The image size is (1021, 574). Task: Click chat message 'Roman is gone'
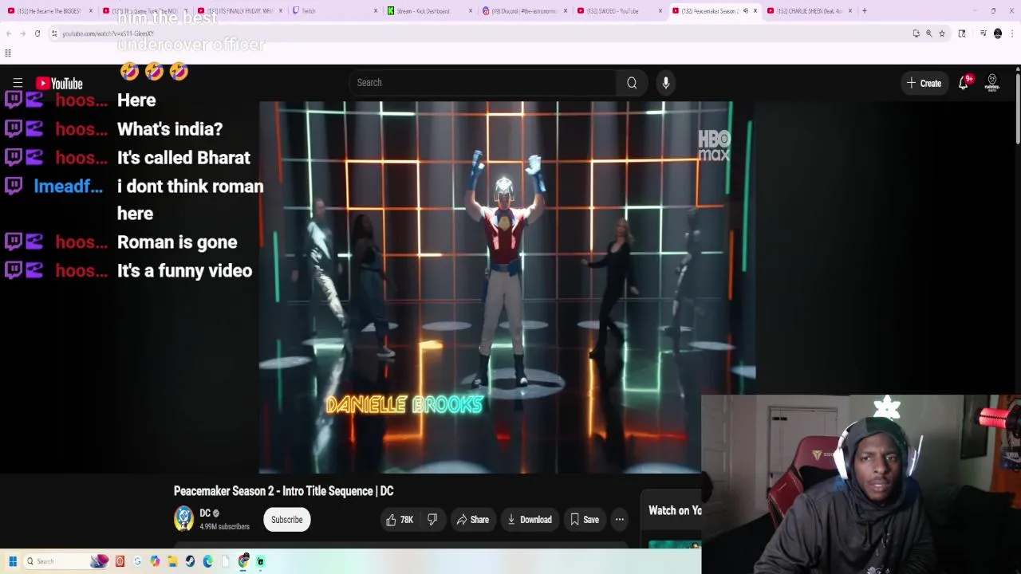click(x=177, y=242)
